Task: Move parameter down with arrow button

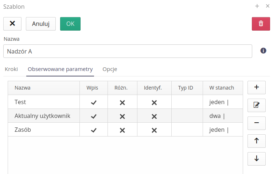Action: [257, 158]
